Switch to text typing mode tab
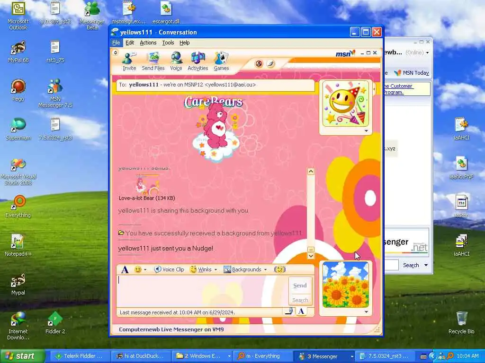Viewport: 485px width, 363px height. (x=301, y=311)
